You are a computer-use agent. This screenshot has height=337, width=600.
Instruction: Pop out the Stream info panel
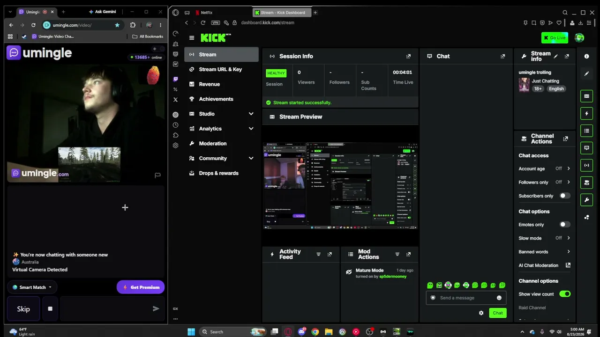(x=567, y=56)
